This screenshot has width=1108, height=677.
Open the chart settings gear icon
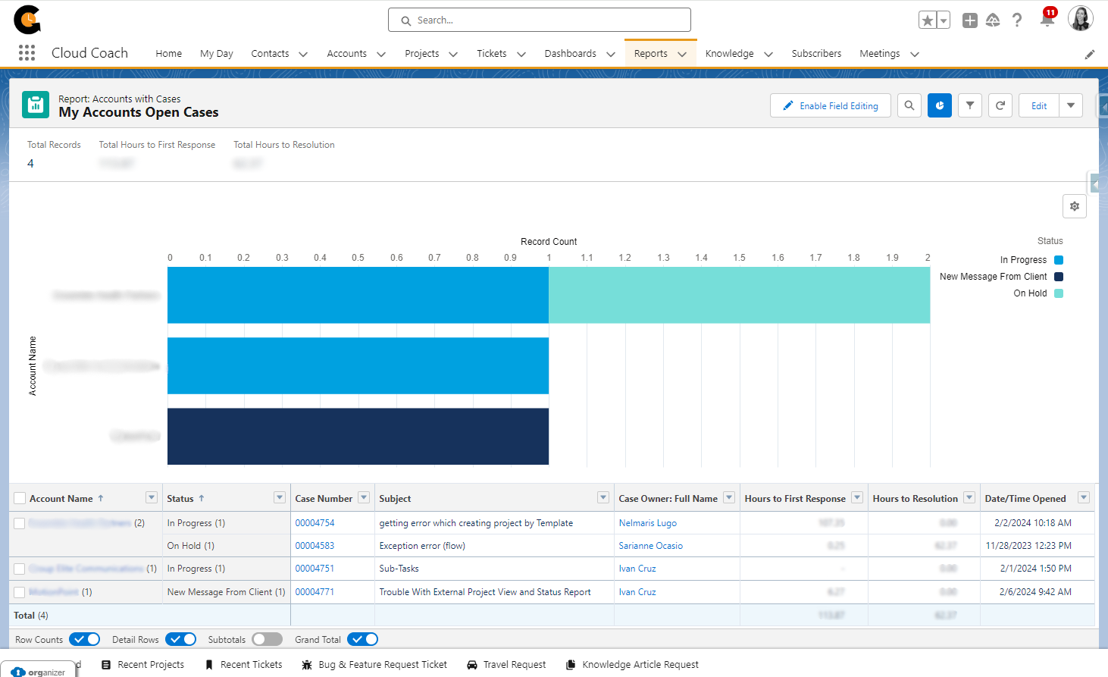1074,205
